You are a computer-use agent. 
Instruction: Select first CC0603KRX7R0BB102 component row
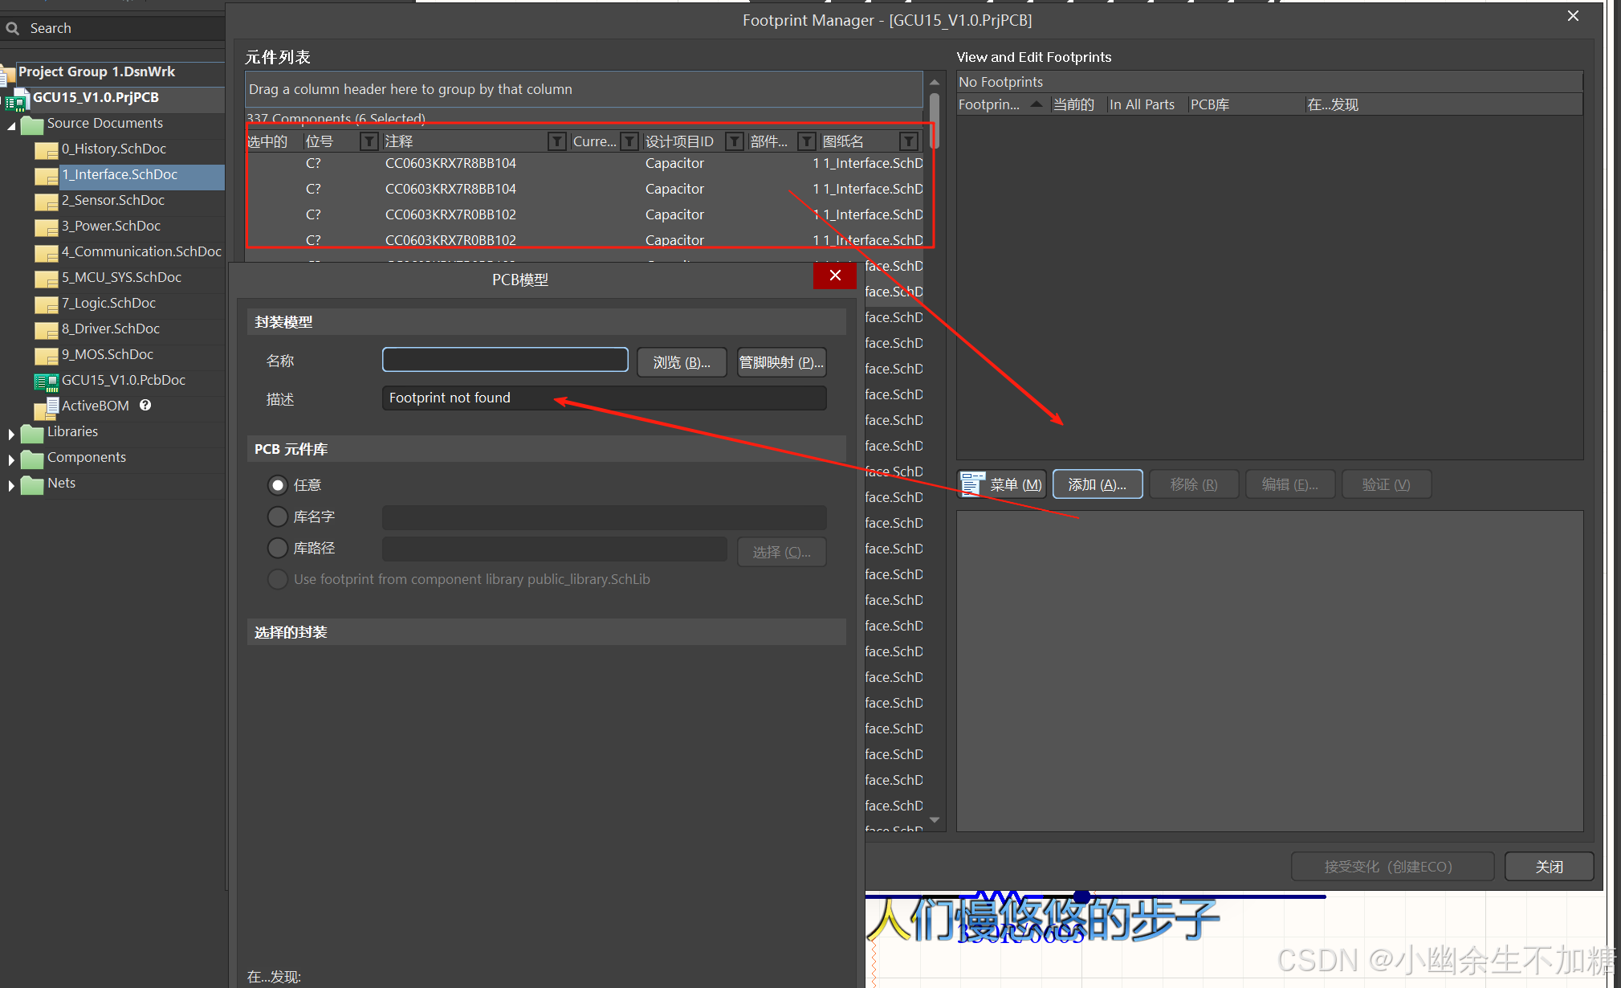[x=586, y=214]
